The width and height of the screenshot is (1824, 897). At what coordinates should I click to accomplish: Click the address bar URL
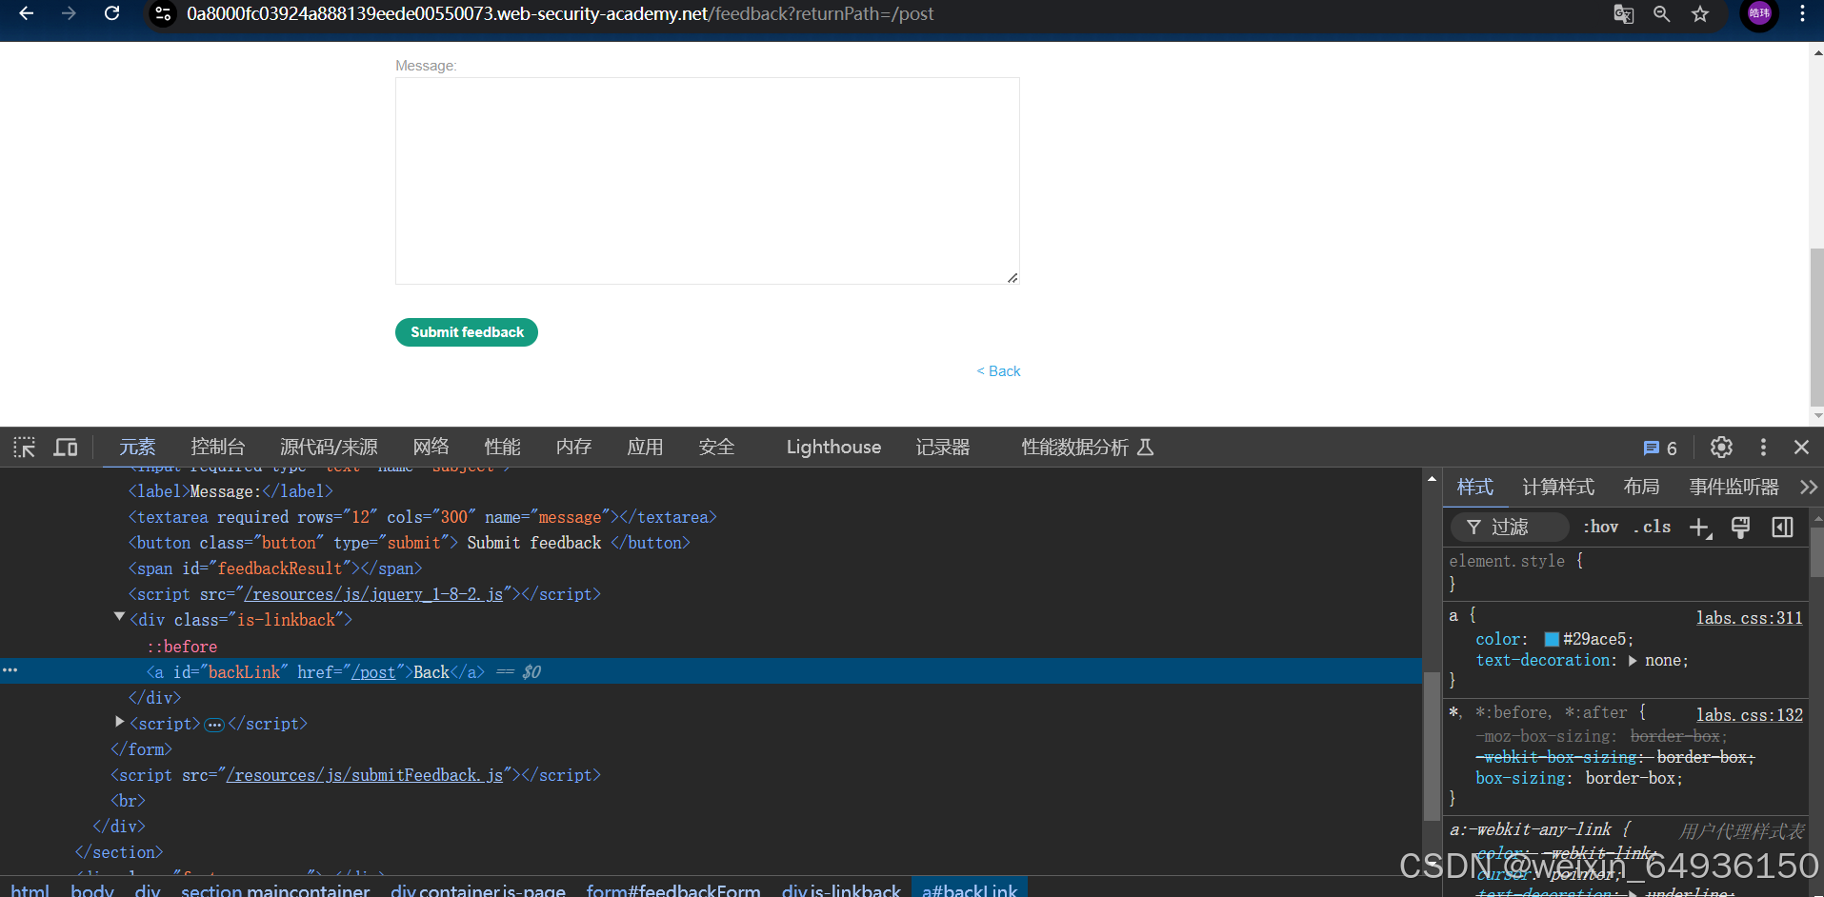[560, 13]
